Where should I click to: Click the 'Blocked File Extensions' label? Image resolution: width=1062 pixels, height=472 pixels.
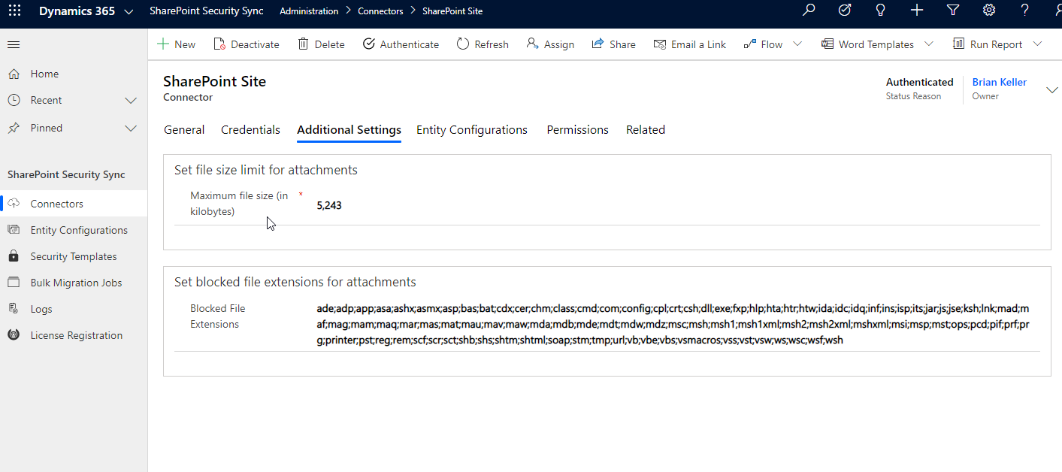tap(218, 316)
